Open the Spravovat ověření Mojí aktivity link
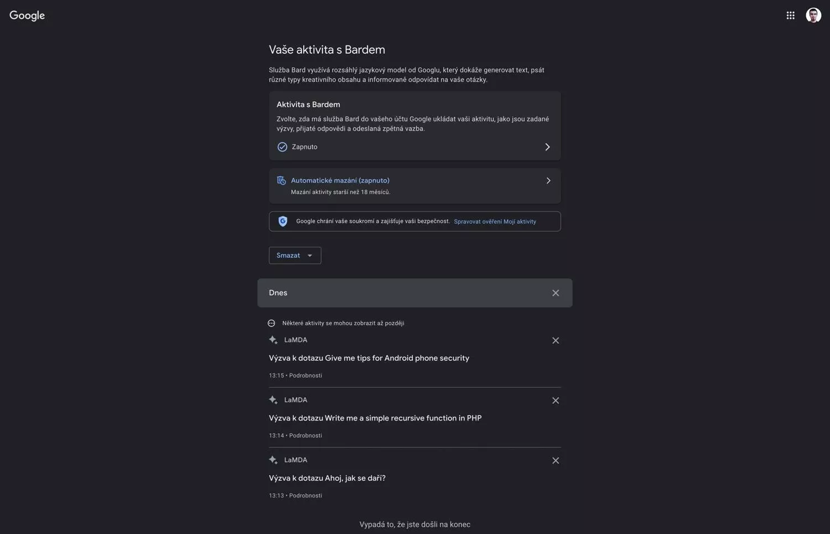This screenshot has width=830, height=534. 495,221
